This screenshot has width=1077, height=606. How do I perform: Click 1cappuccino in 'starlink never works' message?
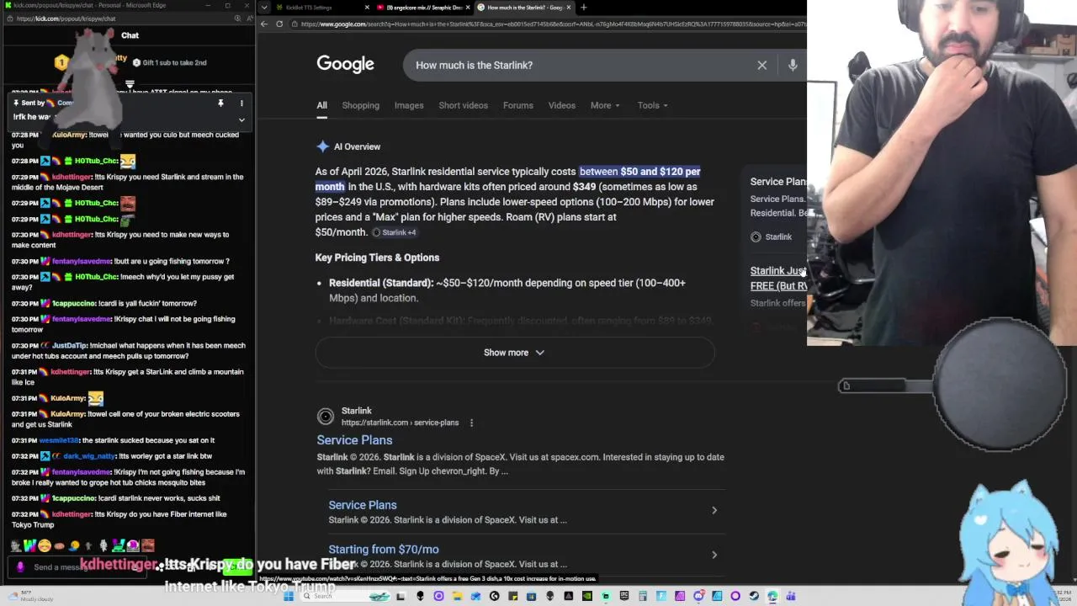tap(74, 498)
